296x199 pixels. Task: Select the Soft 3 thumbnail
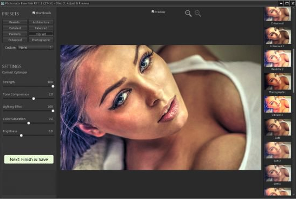pos(278,173)
